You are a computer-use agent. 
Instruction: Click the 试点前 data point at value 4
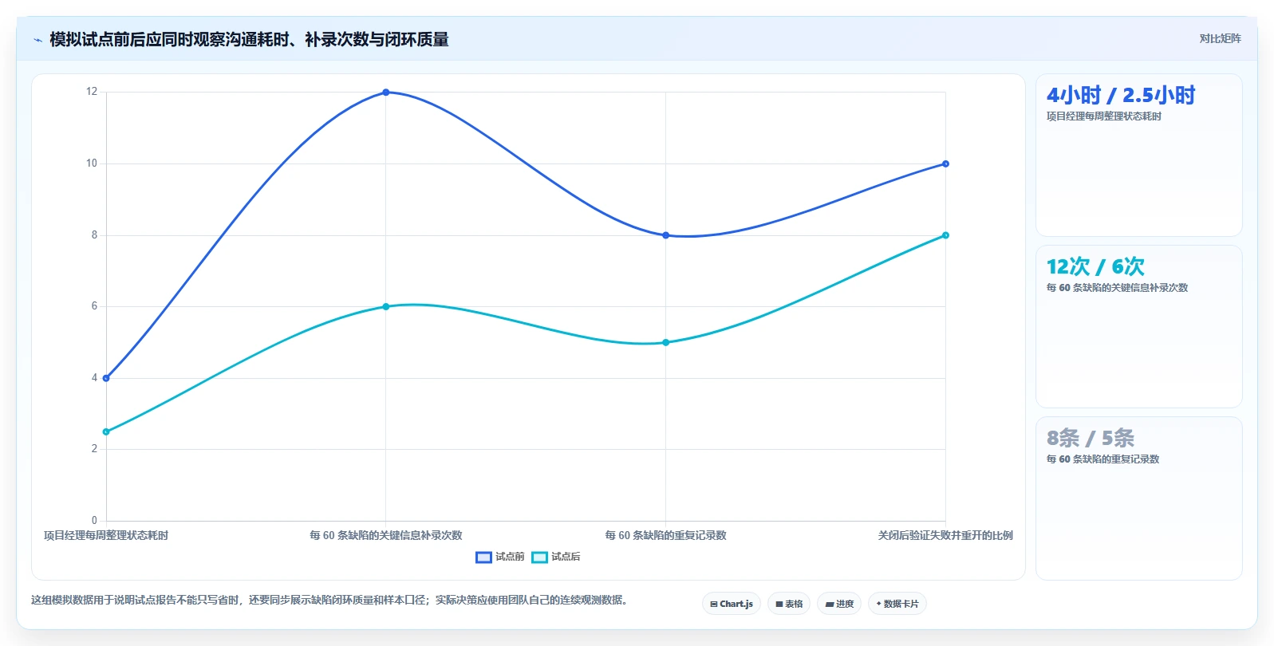coord(106,378)
